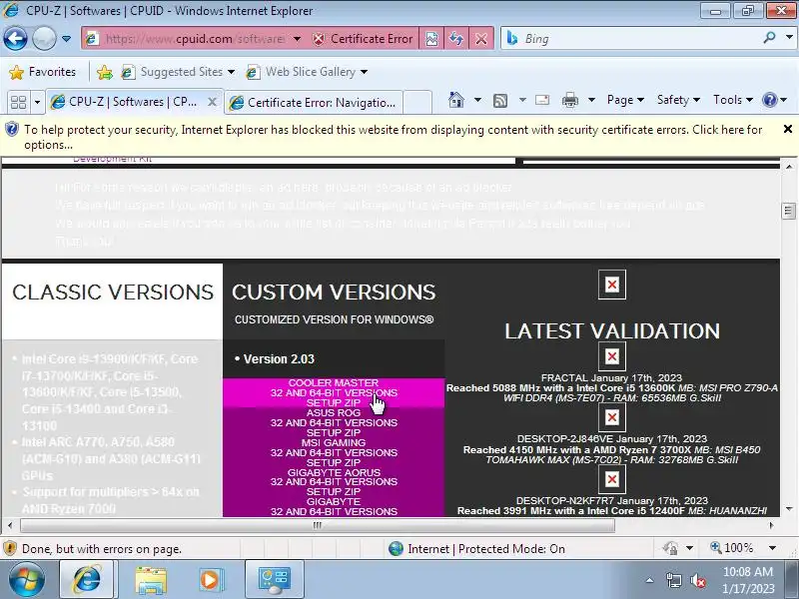Open a new blank tab
The height and width of the screenshot is (599, 799).
(x=417, y=102)
